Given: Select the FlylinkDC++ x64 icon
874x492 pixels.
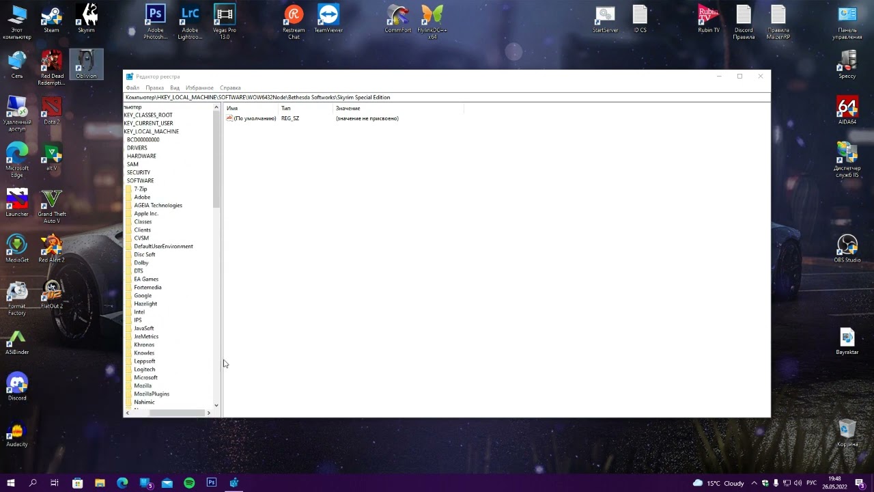Looking at the screenshot, I should coord(432,23).
